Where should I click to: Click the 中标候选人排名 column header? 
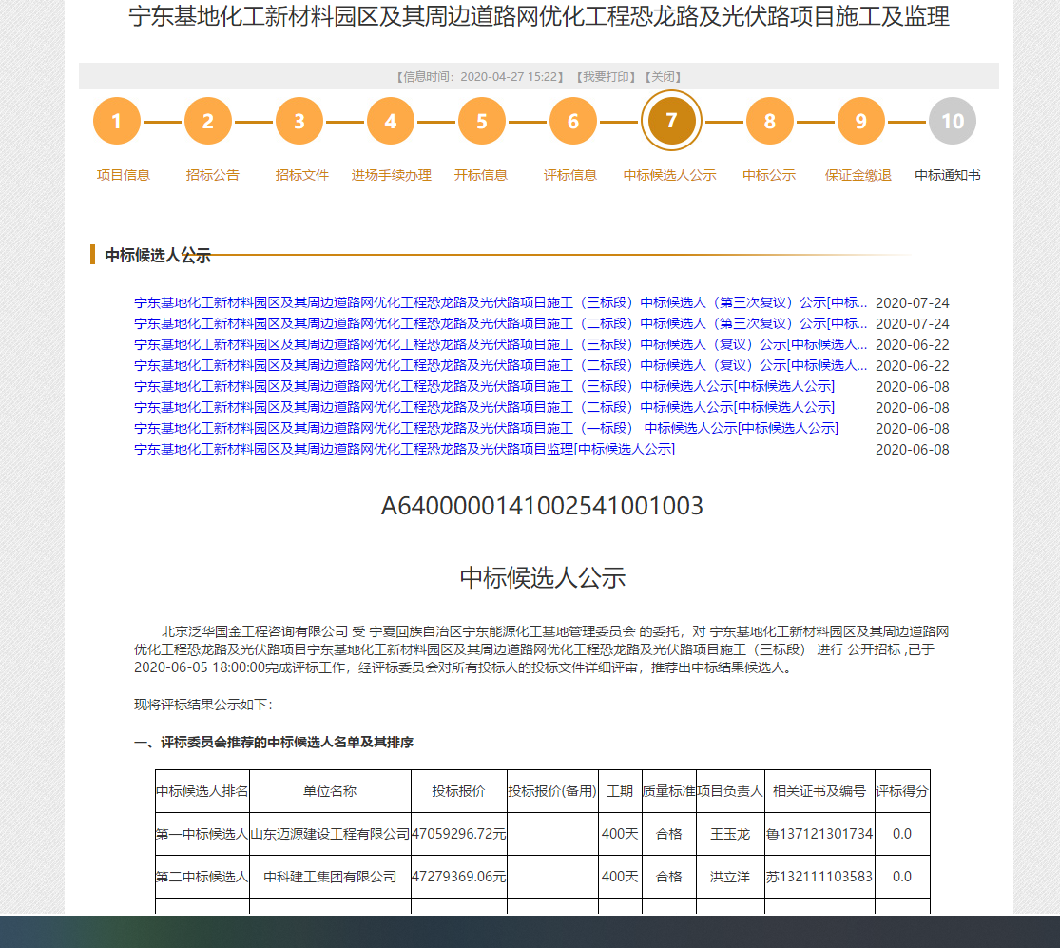coord(202,791)
